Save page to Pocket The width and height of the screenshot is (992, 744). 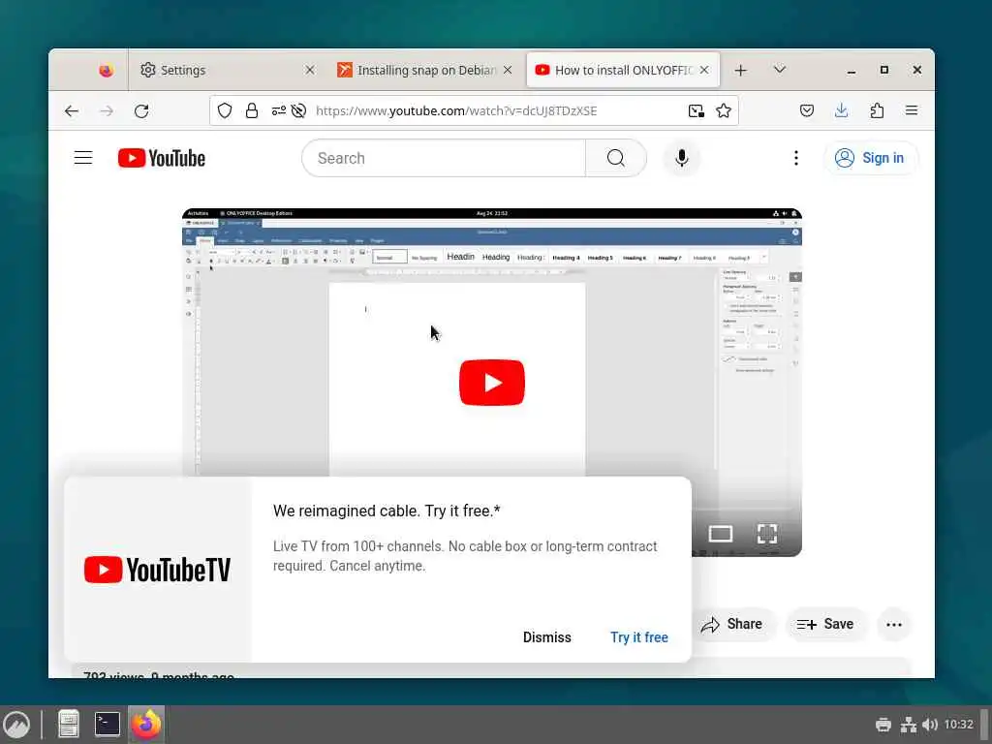[x=807, y=110]
